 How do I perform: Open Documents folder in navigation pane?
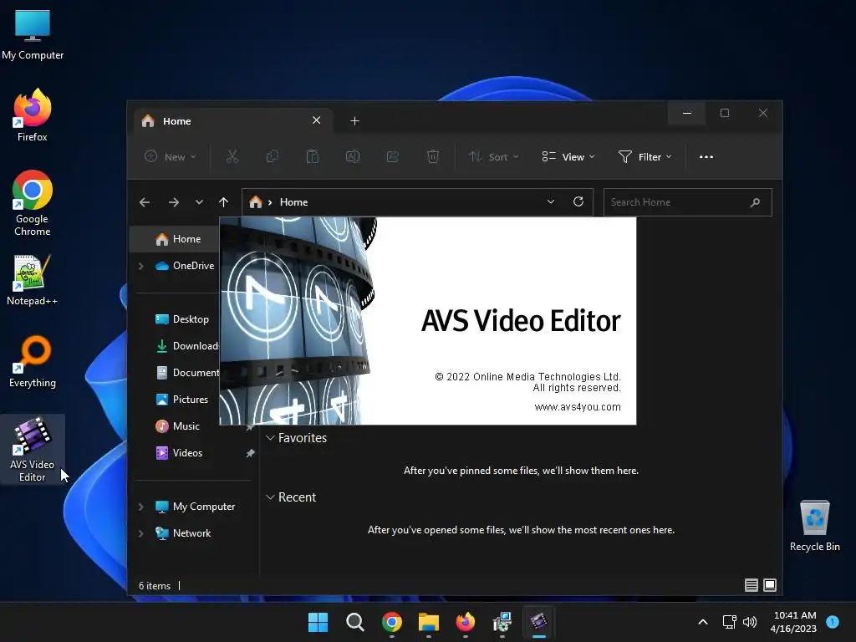[186, 373]
